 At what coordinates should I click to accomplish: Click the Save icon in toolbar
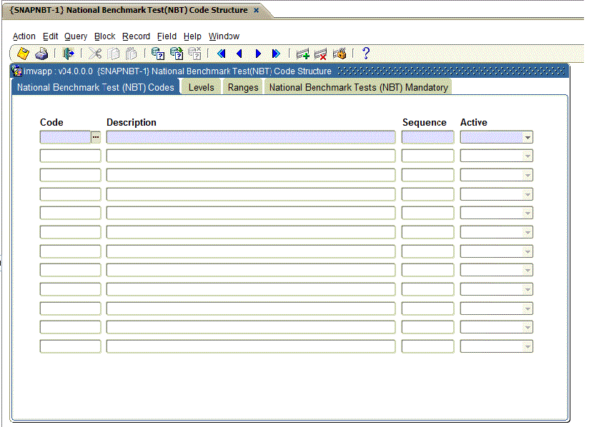(x=24, y=54)
